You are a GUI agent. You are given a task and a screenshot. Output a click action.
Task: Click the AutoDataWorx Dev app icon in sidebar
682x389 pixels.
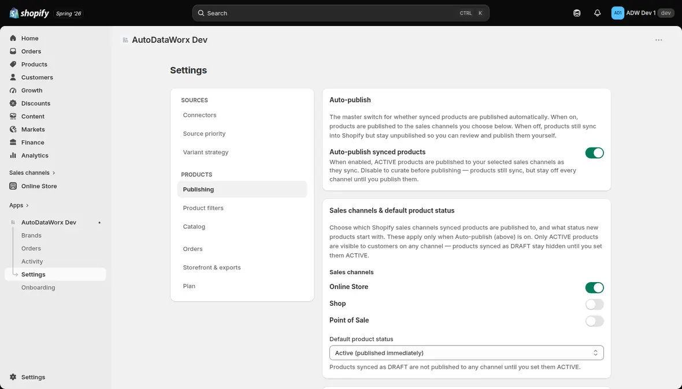13,223
